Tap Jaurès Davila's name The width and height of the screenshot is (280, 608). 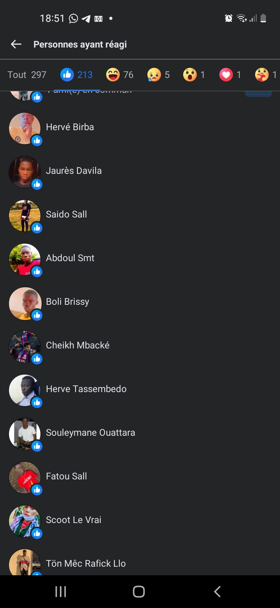tap(74, 171)
